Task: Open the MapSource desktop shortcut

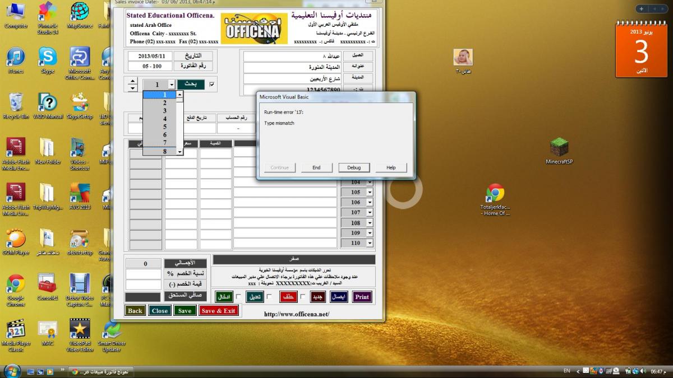Action: point(80,15)
